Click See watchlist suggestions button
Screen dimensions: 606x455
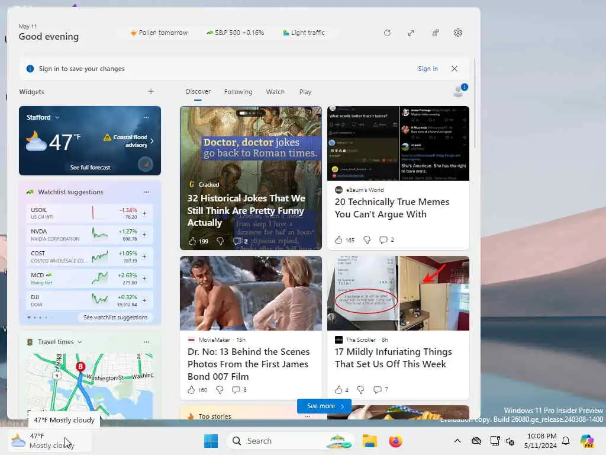[115, 318]
